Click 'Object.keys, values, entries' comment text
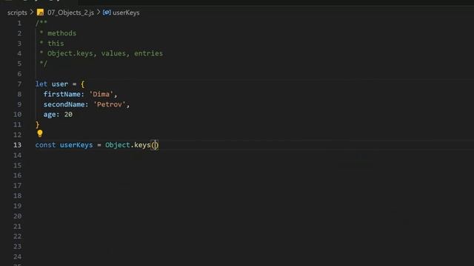Image resolution: width=474 pixels, height=266 pixels. pos(105,53)
